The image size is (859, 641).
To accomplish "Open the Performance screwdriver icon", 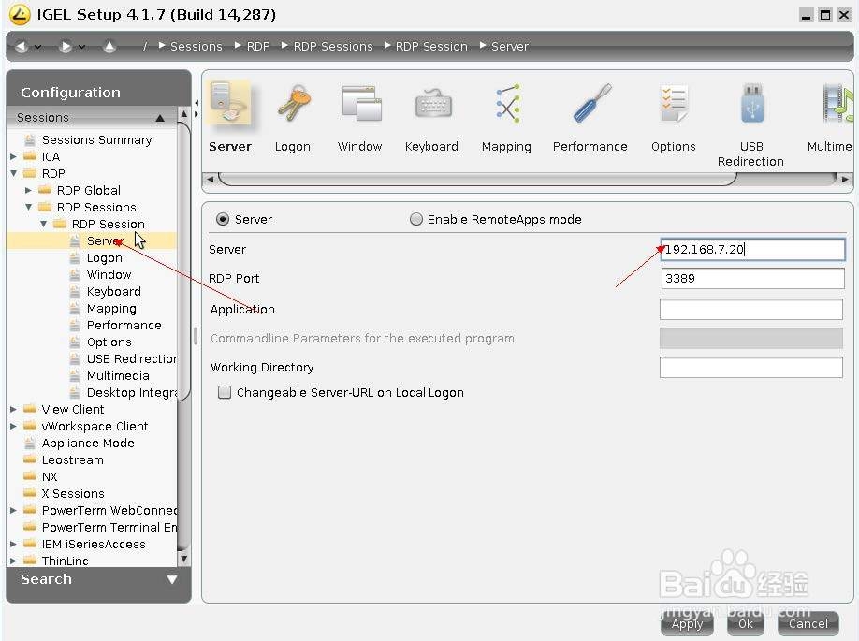I will pyautogui.click(x=591, y=103).
